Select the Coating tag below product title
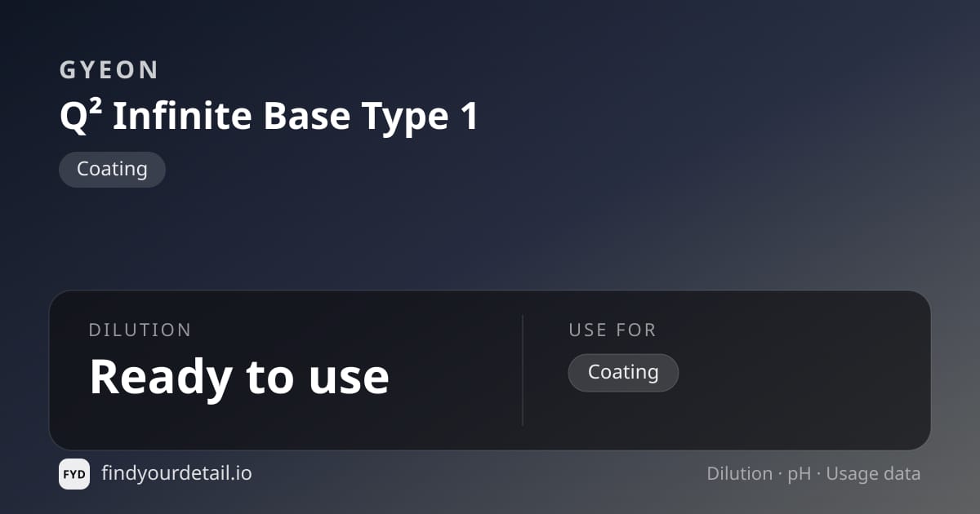The height and width of the screenshot is (514, 980). tap(112, 170)
